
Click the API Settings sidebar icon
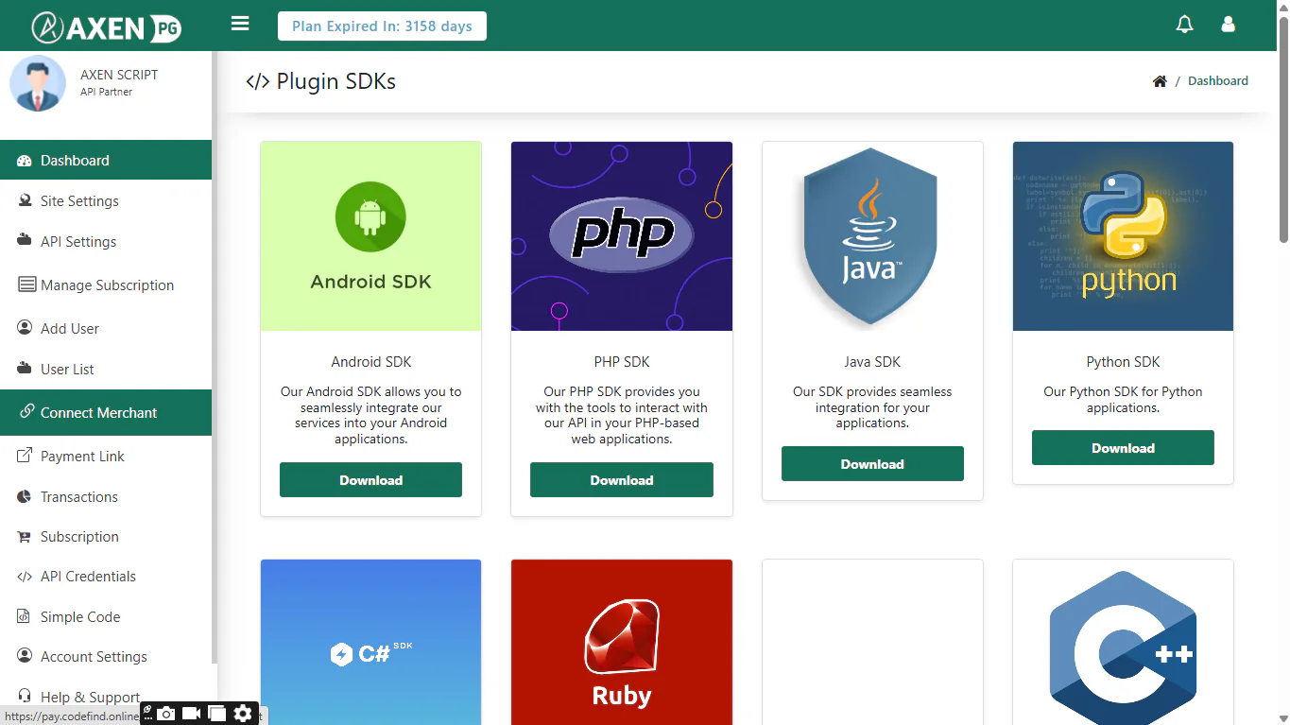[25, 241]
